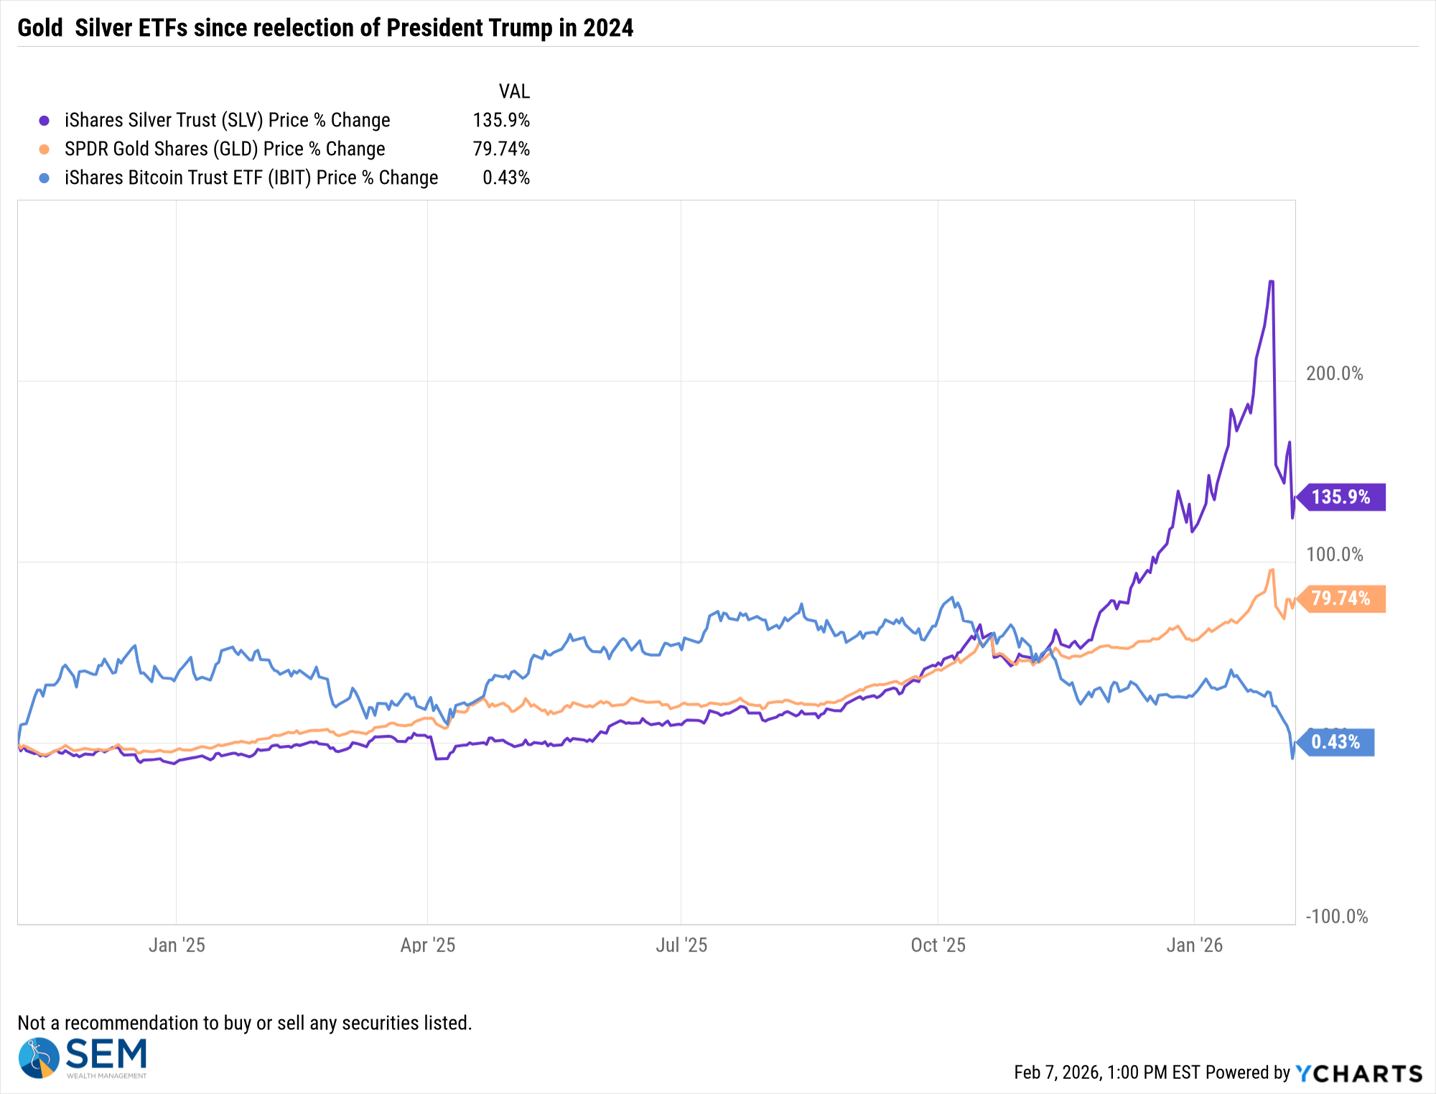Screen dimensions: 1436x1094
Task: Click the YCharts logo
Action: [x=1358, y=1073]
